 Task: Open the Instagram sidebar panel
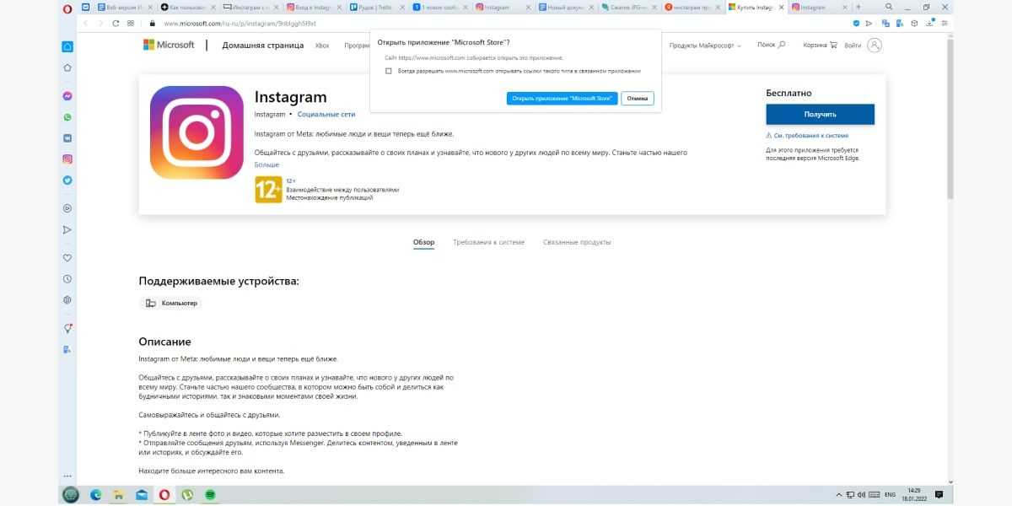pyautogui.click(x=67, y=159)
